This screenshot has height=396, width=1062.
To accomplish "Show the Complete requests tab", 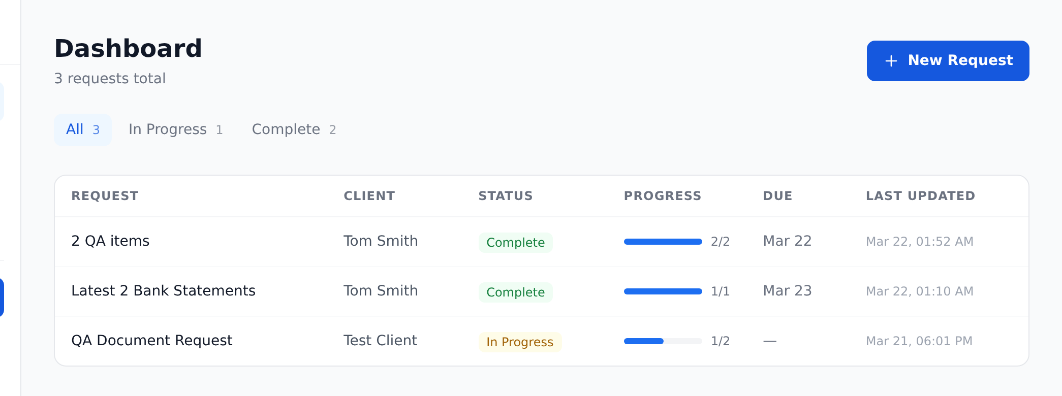I will tap(294, 129).
